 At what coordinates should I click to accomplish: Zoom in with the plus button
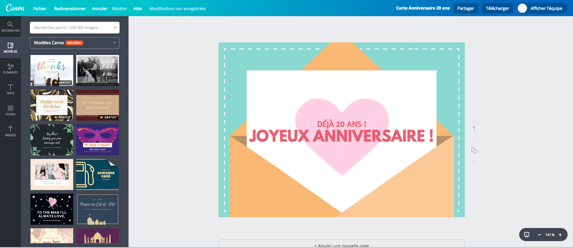[x=560, y=235]
